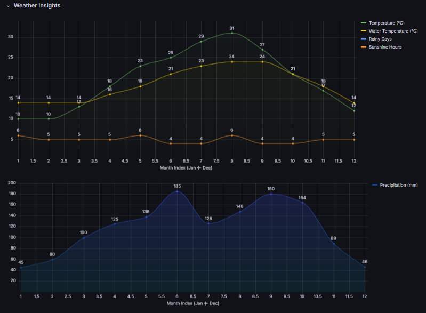The width and height of the screenshot is (426, 313).
Task: Open Precipitation legend color line icon
Action: click(374, 185)
